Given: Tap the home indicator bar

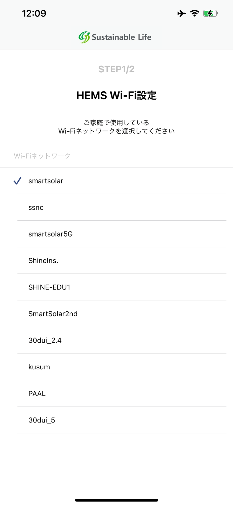Looking at the screenshot, I should coord(116,500).
